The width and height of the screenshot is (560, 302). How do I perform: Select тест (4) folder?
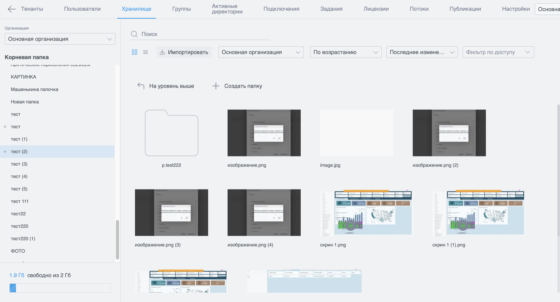(19, 176)
